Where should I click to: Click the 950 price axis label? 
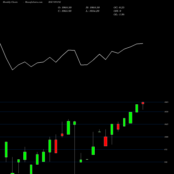166,162
